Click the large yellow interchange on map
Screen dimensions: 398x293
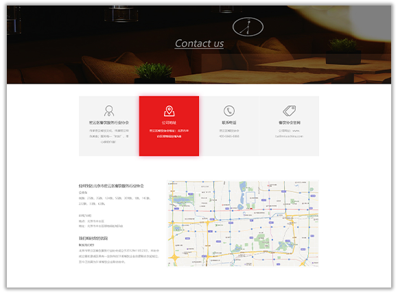click(174, 258)
